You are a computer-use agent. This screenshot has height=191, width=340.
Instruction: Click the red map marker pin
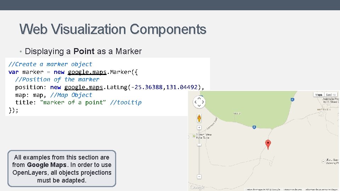tap(268, 144)
